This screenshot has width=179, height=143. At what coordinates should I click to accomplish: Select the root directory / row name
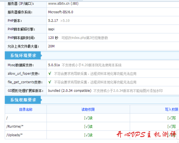(x=7, y=118)
